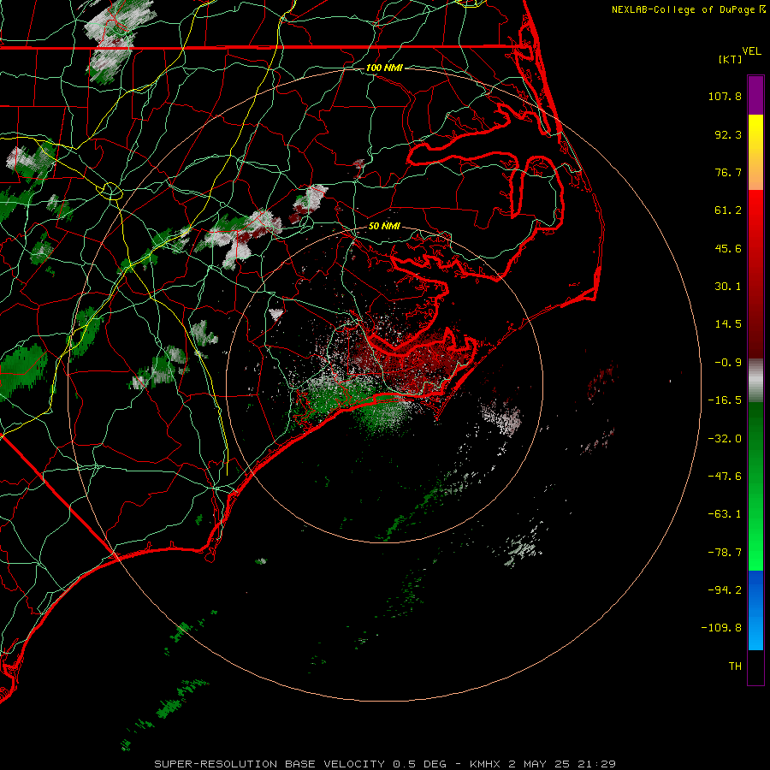
Task: Click the 76.7 legend value
Action: [x=728, y=172]
